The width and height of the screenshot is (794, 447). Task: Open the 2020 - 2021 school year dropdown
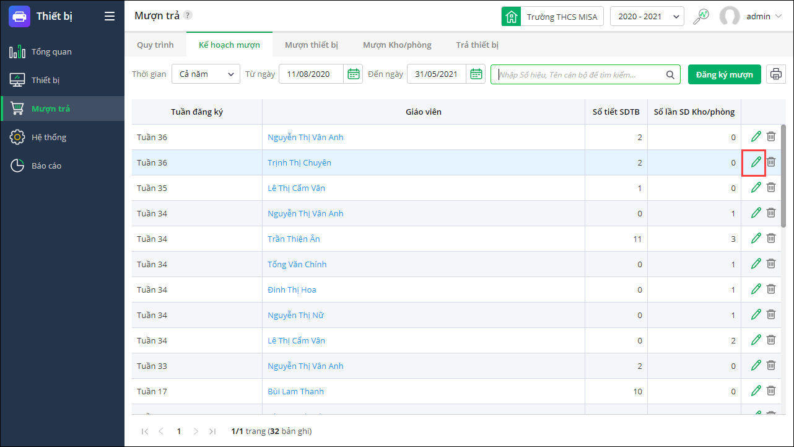[x=647, y=17]
